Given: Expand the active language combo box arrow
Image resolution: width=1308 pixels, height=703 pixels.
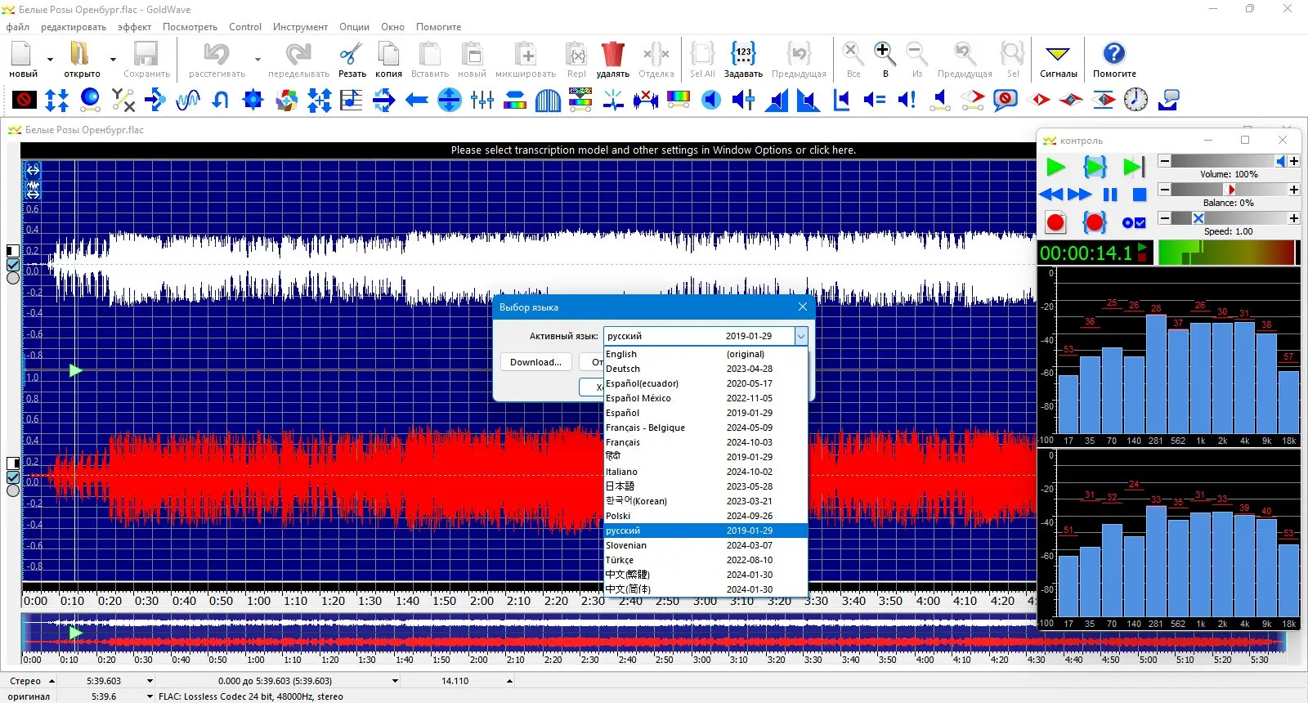Looking at the screenshot, I should (x=801, y=336).
